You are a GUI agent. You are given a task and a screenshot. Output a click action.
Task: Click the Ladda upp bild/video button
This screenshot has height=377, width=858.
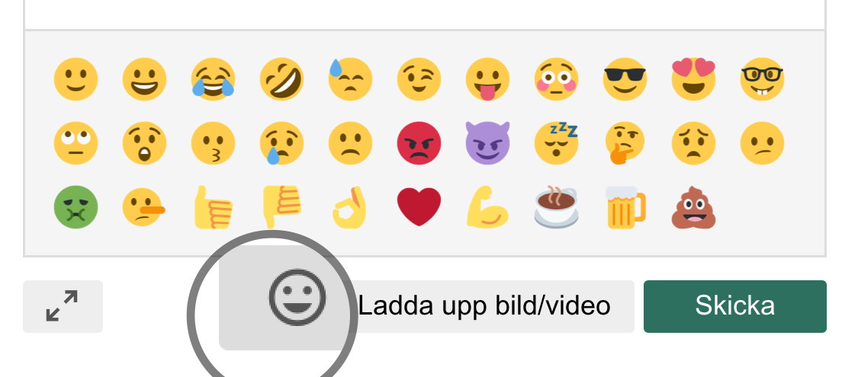click(x=484, y=306)
